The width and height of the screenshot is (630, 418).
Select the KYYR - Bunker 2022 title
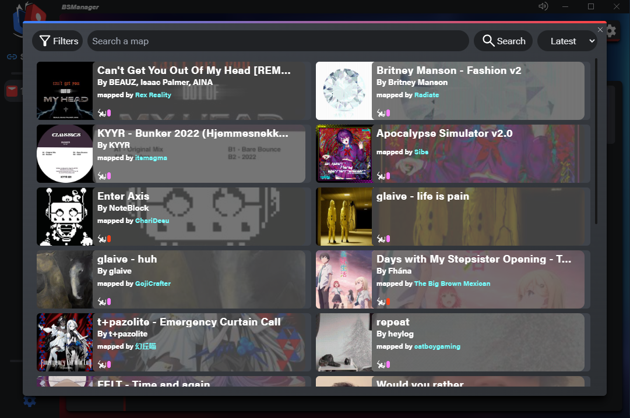pos(193,133)
